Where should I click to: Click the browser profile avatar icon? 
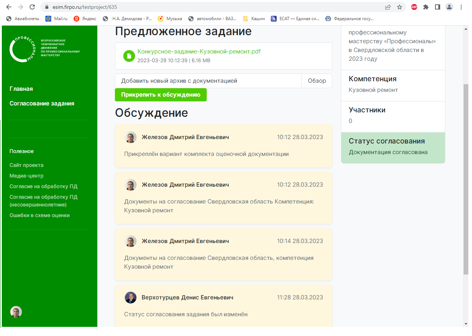[x=449, y=7]
